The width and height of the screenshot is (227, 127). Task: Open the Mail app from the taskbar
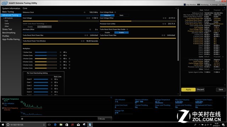[78, 125]
